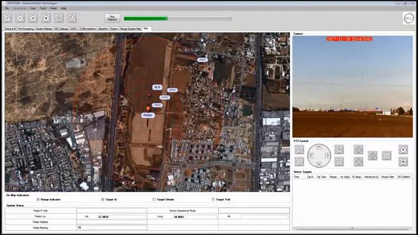Click the Radar IP Add input field
Screen dimensions: 418x235
click(x=112, y=210)
